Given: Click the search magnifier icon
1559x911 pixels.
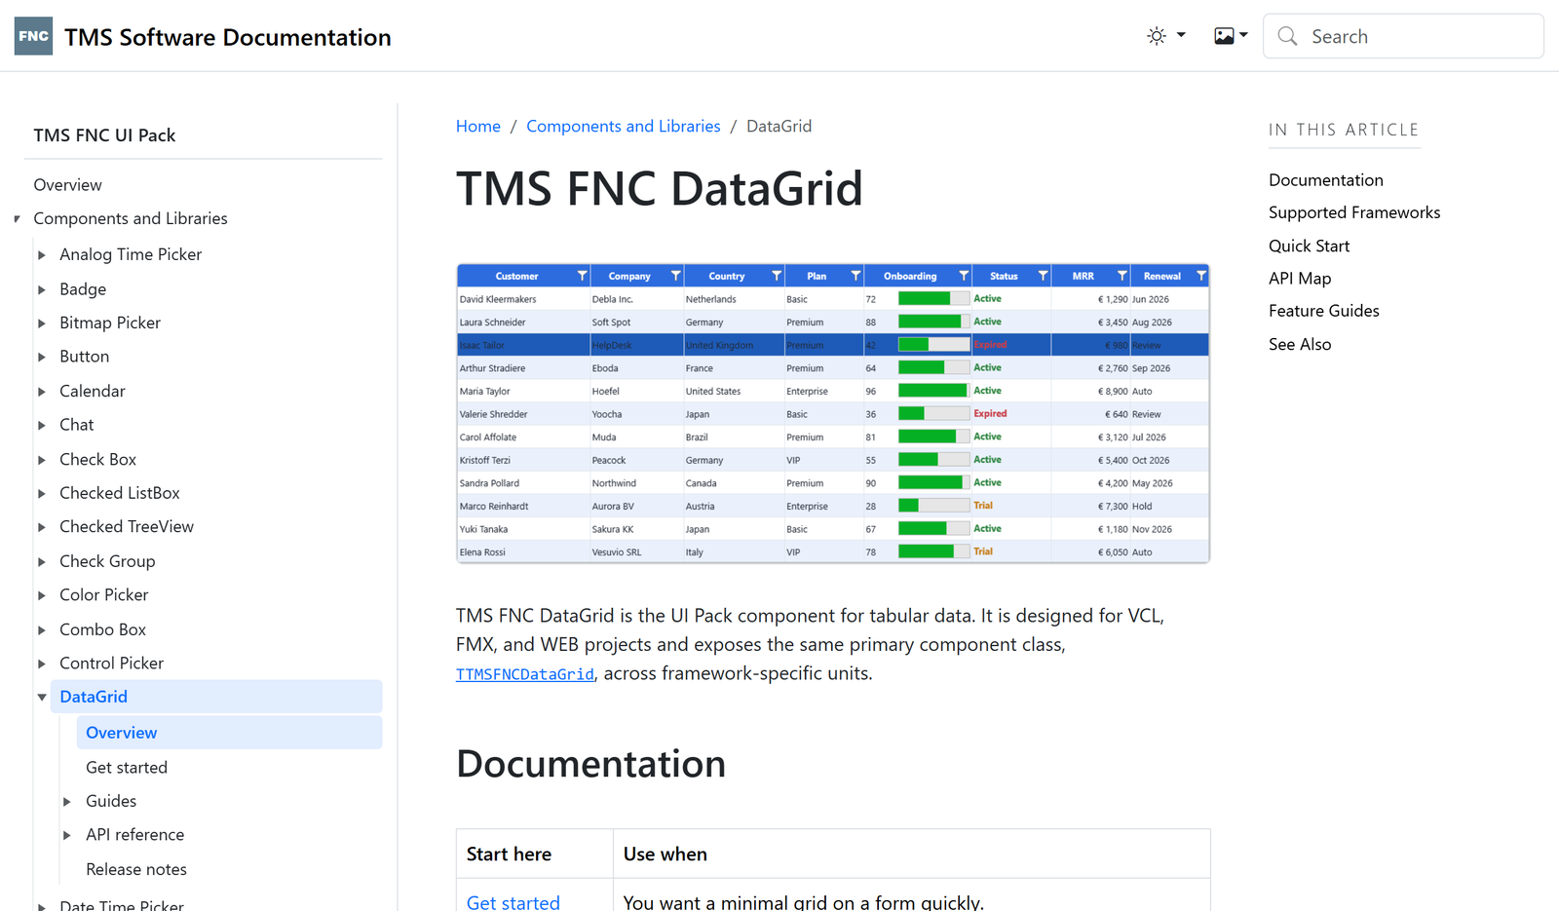Looking at the screenshot, I should tap(1287, 36).
